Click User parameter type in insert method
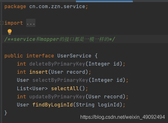 coord(57,72)
